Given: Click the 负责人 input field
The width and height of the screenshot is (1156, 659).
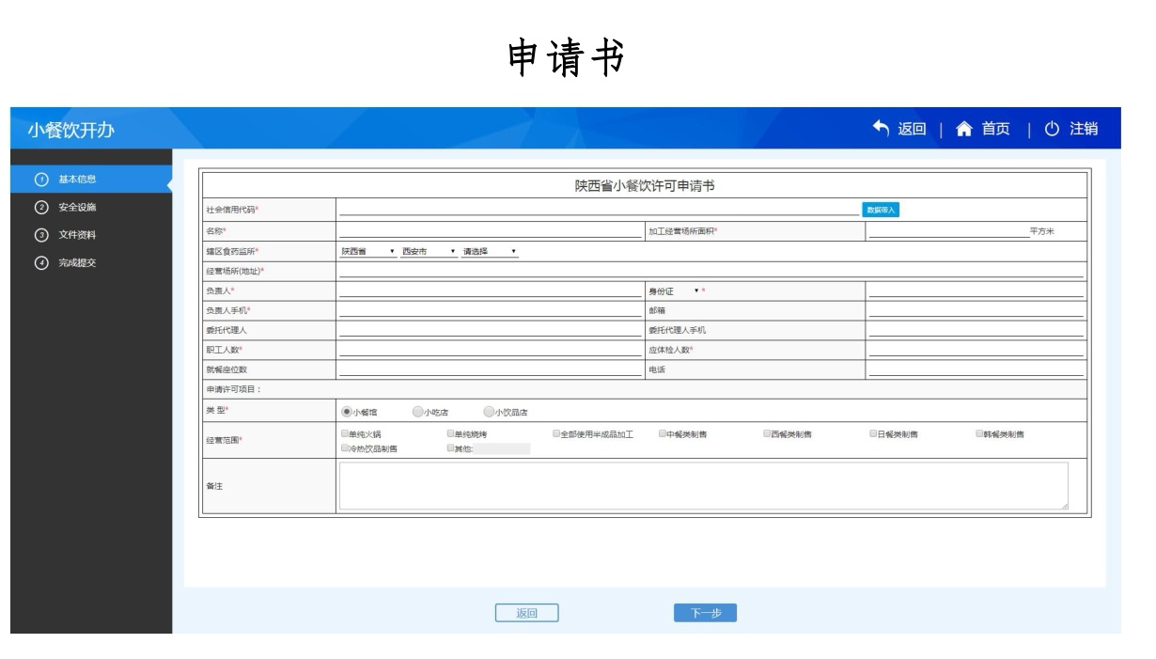Looking at the screenshot, I should [489, 290].
